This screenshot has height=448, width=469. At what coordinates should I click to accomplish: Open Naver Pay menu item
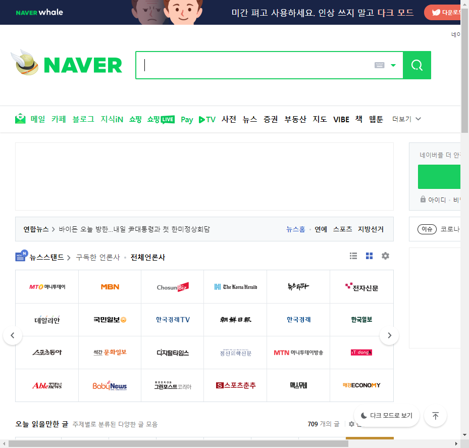[187, 120]
